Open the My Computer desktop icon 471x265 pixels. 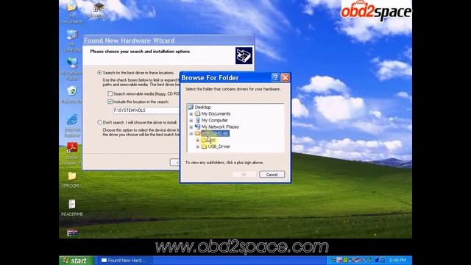(x=72, y=41)
